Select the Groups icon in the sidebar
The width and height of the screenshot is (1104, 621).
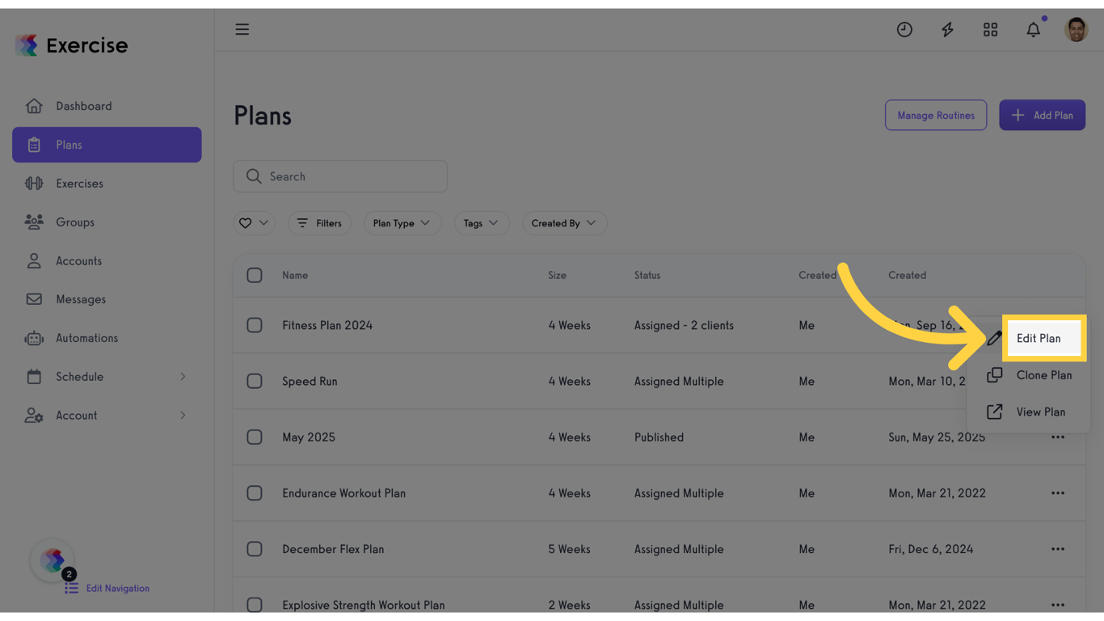[33, 222]
